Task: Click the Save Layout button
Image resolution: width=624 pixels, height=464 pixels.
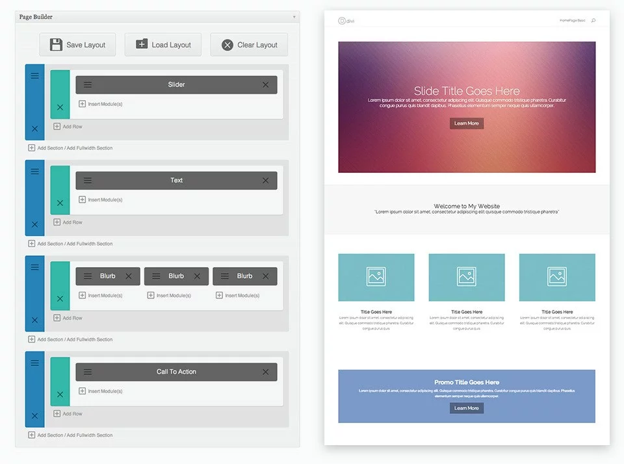Action: tap(77, 44)
